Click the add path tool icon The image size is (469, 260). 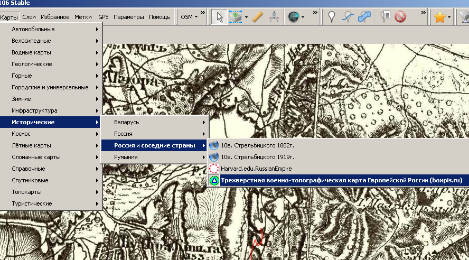348,17
